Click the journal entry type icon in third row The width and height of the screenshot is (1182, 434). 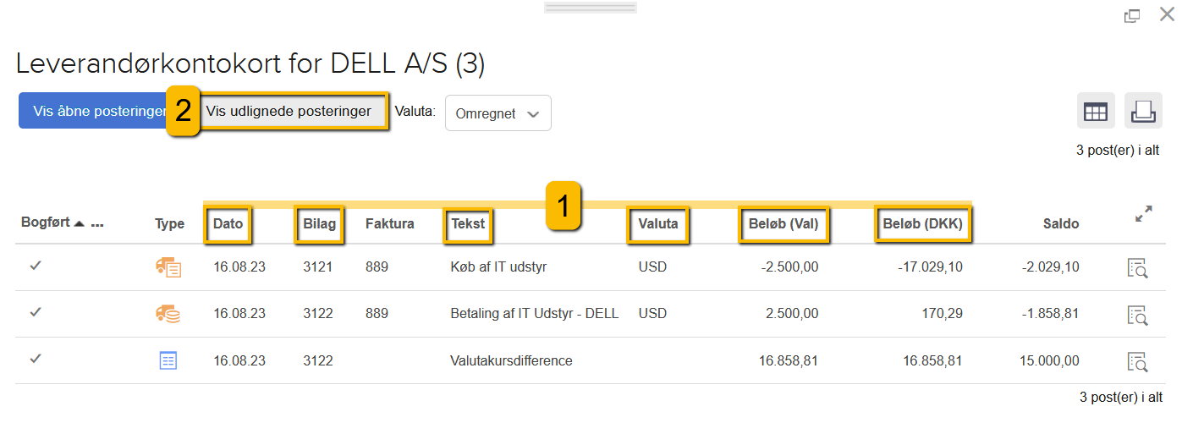pos(168,360)
